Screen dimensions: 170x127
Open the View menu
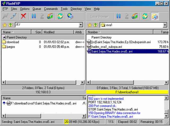click(88, 9)
